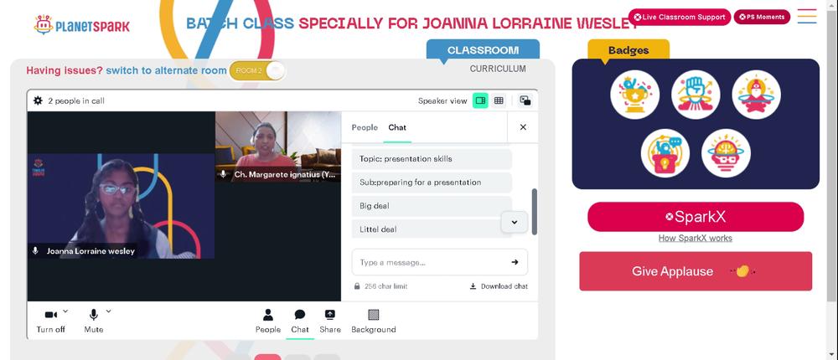Select the meditating guru badge
838x360 pixels.
[756, 95]
